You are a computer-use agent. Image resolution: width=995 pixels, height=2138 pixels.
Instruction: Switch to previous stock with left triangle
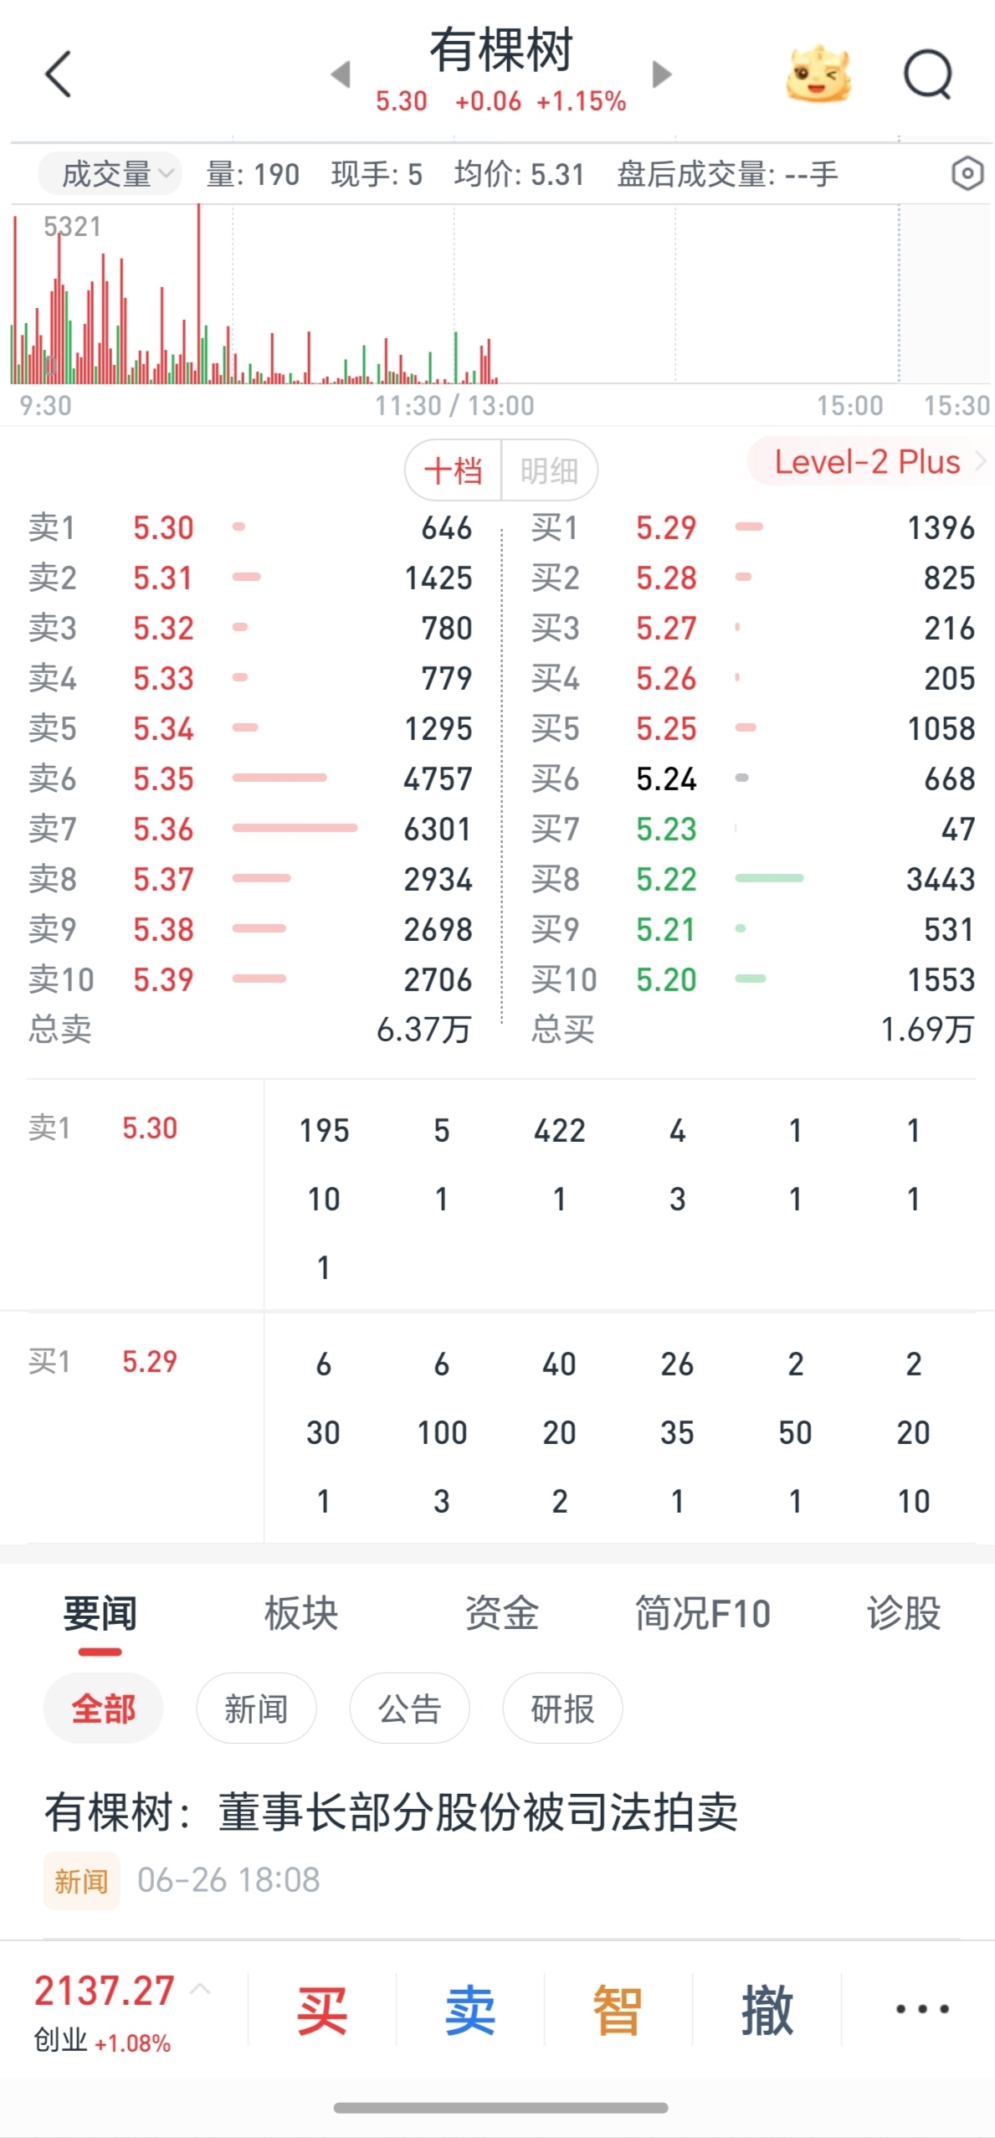(x=341, y=75)
